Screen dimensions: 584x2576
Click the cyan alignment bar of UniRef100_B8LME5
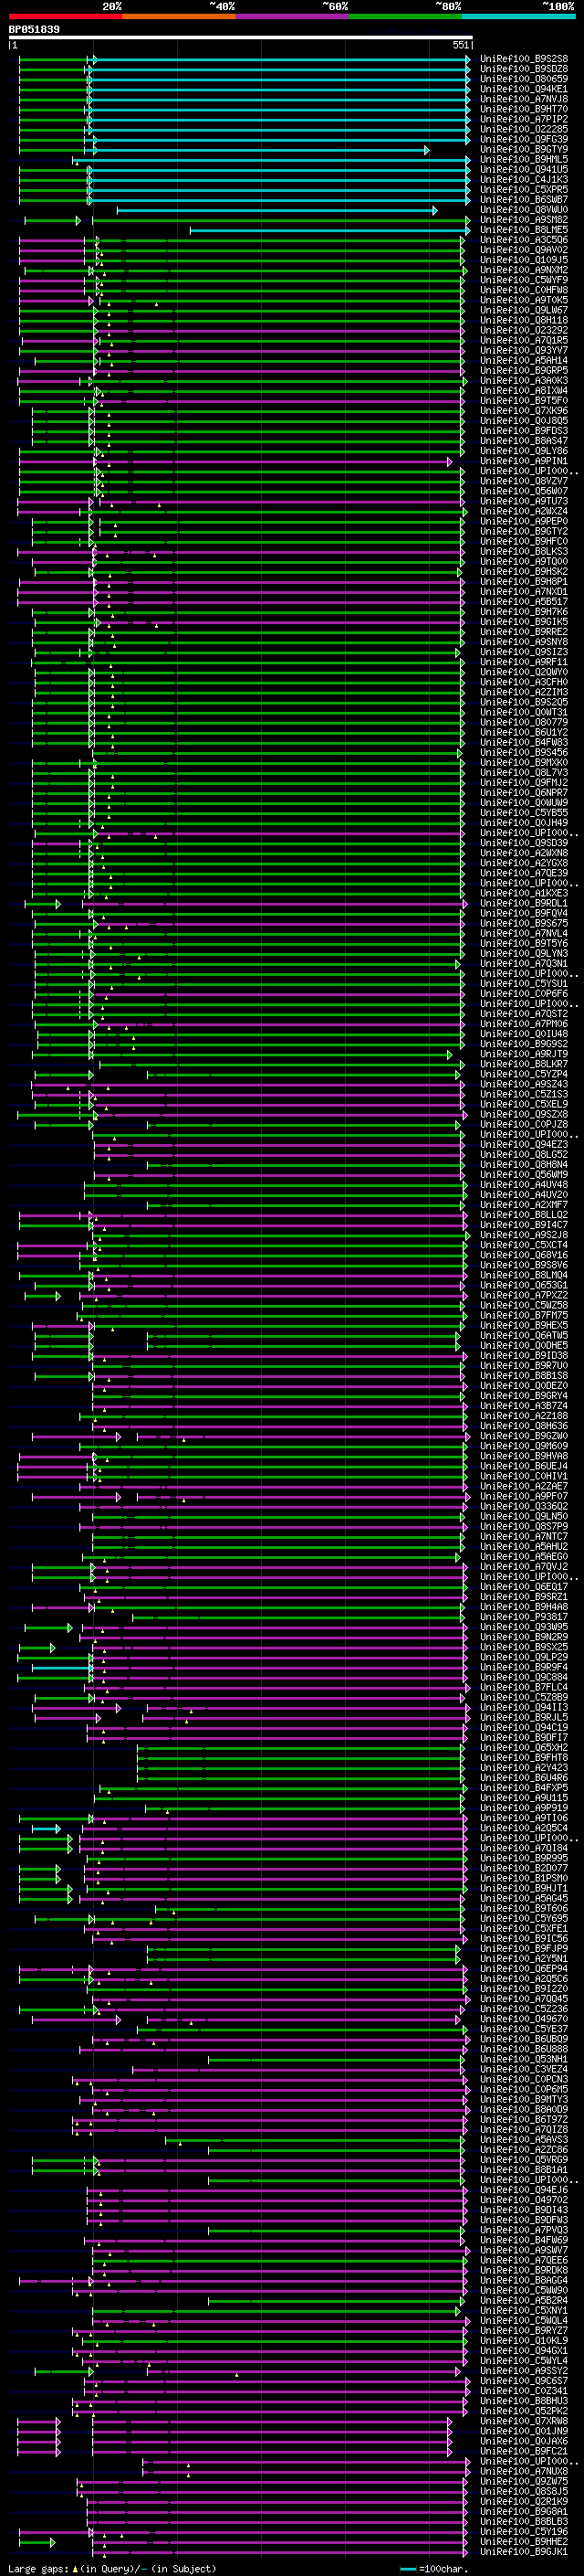(x=329, y=230)
